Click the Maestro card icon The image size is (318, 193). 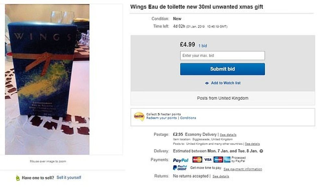218,160
